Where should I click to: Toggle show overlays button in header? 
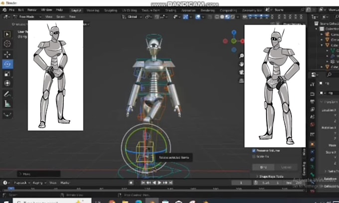point(198,17)
